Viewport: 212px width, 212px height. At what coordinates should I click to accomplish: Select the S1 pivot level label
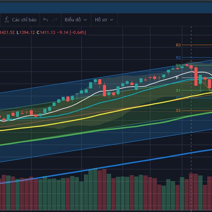(x=178, y=90)
